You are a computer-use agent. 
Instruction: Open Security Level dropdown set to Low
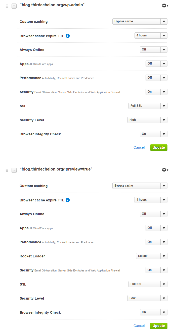tap(147, 298)
